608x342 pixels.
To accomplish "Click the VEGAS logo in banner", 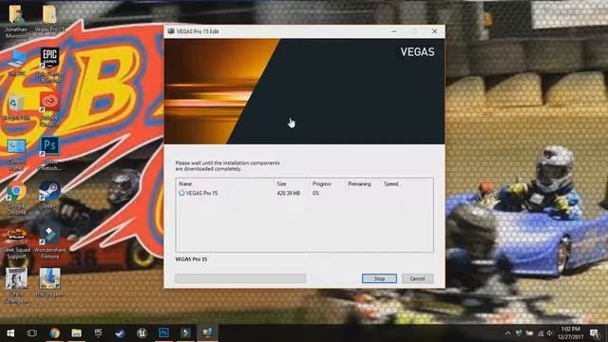I will pos(417,52).
